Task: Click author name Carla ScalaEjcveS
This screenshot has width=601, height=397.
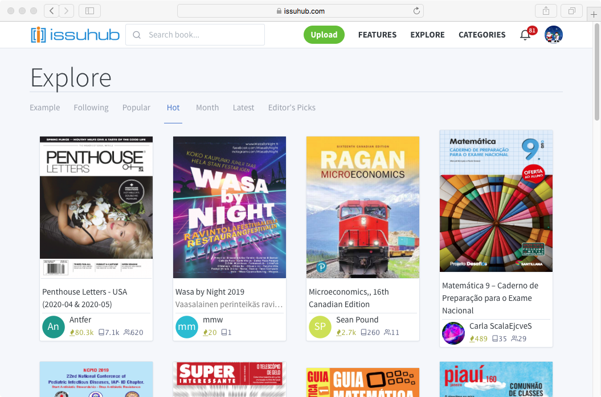Action: click(x=501, y=326)
